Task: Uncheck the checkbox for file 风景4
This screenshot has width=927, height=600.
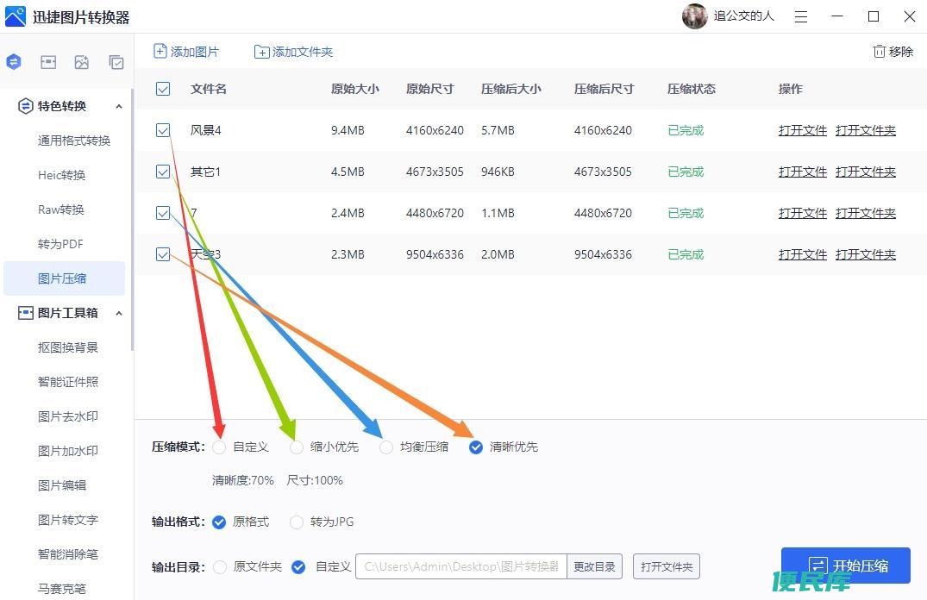Action: pos(163,130)
